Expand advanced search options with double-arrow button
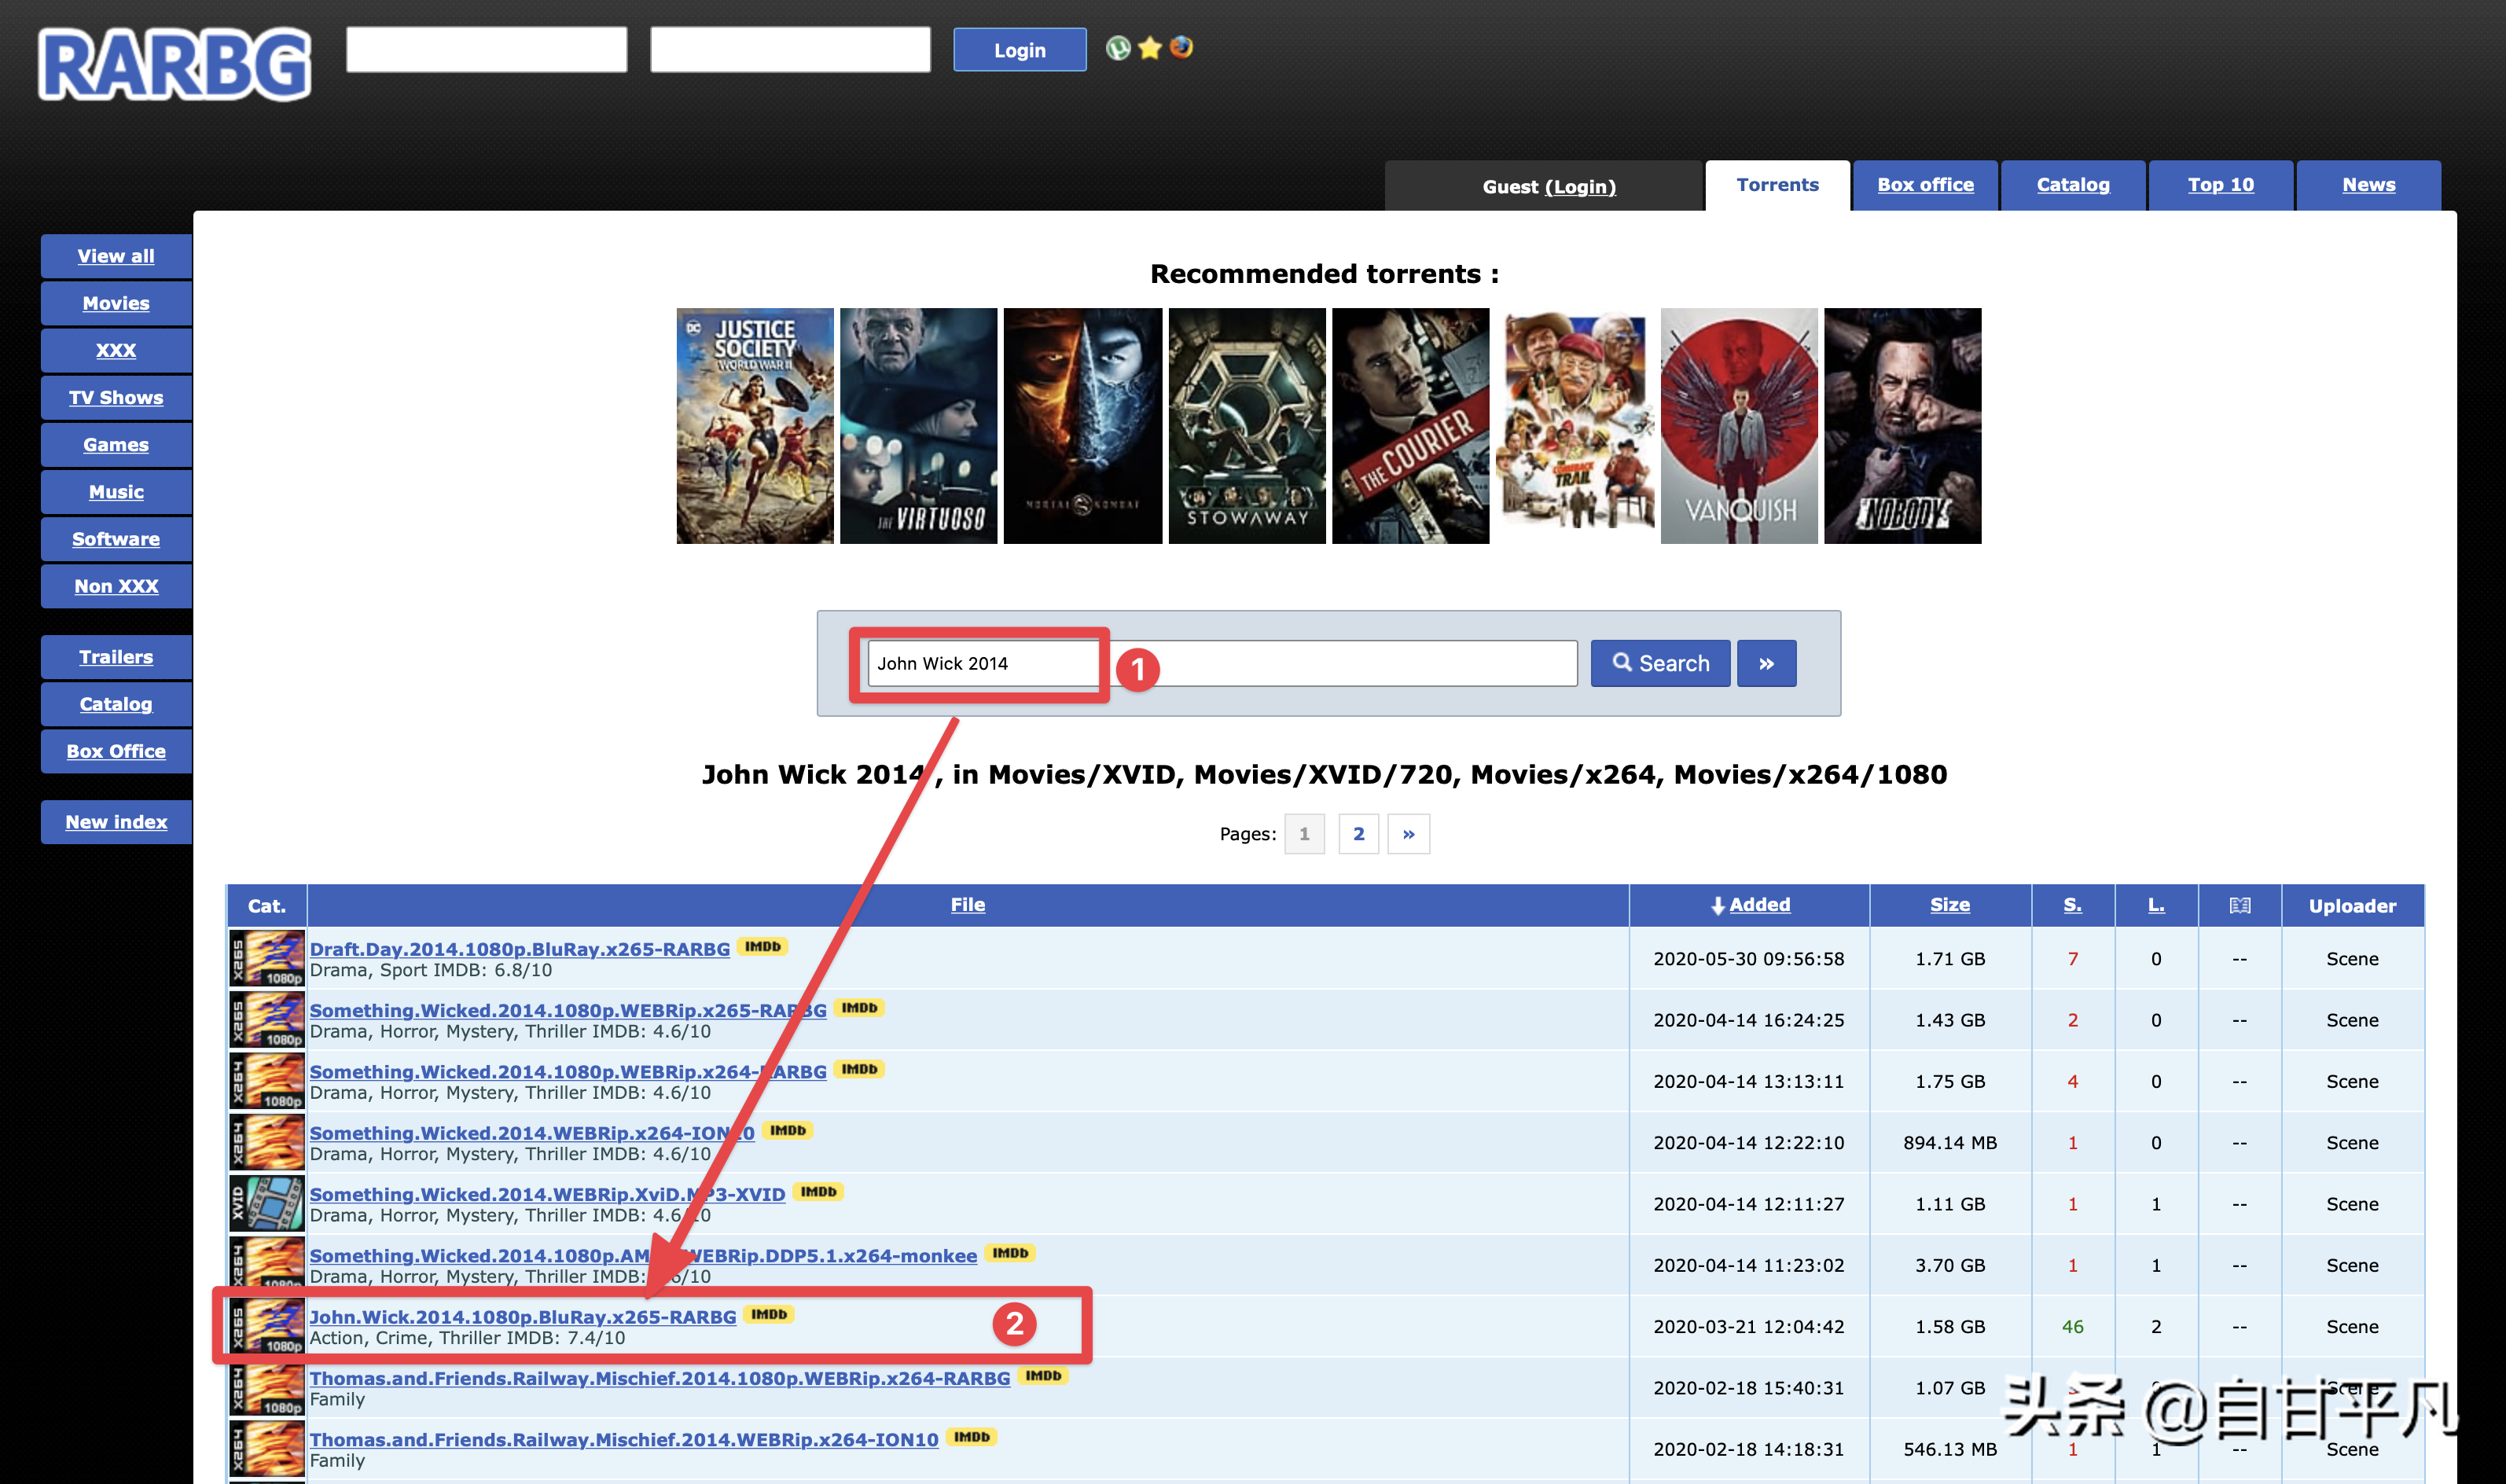Image resolution: width=2506 pixels, height=1484 pixels. [x=1766, y=663]
